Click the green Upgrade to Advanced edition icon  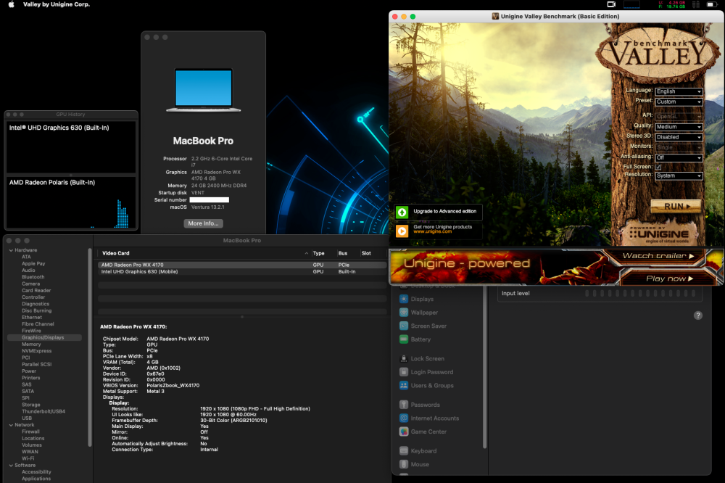[402, 212]
